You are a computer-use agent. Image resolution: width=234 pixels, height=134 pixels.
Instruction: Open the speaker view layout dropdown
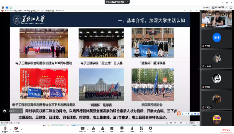220,7
